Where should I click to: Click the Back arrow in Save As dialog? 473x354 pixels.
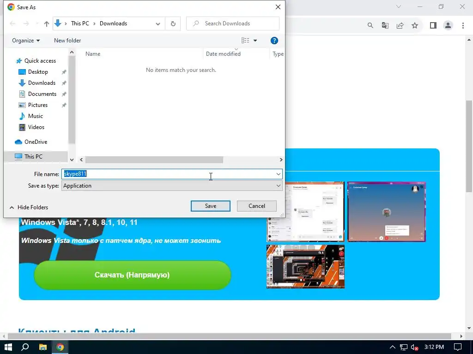(12, 24)
